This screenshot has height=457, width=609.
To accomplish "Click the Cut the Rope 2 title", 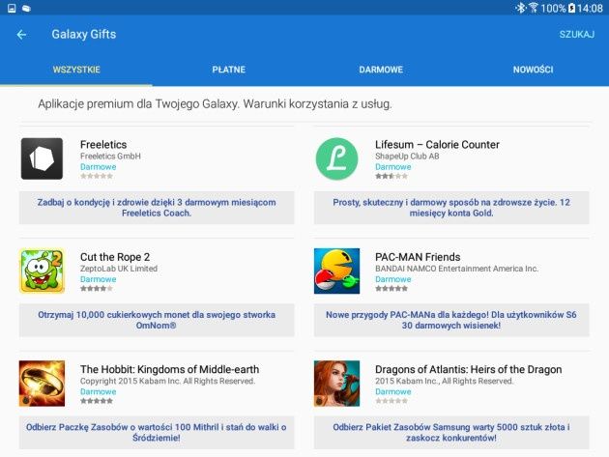I will click(x=115, y=257).
